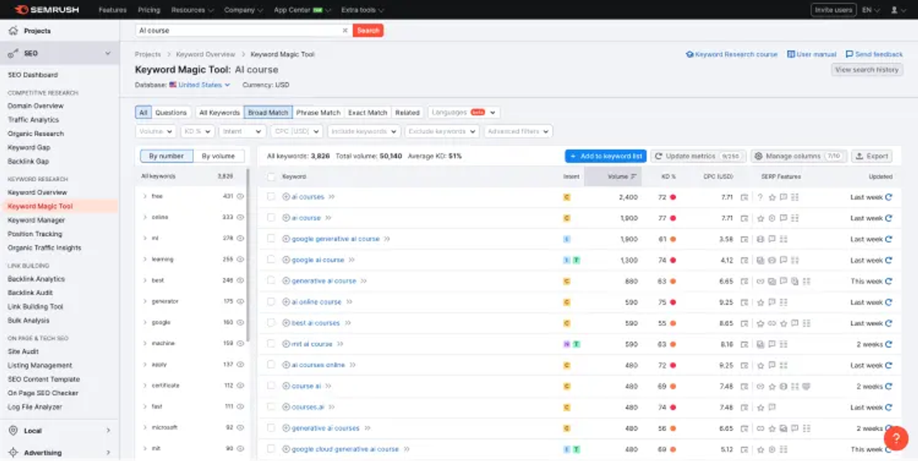Click double-arrow icon beside 'ai courses' keyword

(332, 197)
